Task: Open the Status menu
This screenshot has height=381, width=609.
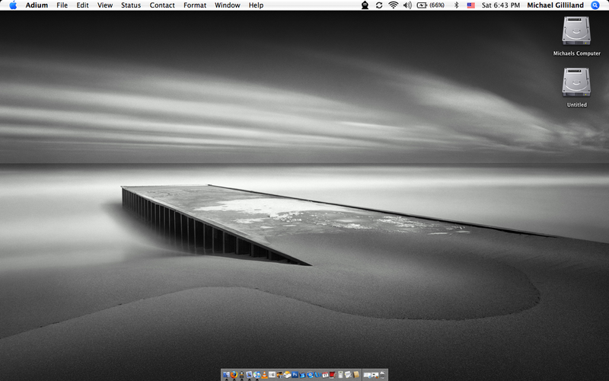Action: click(x=130, y=5)
